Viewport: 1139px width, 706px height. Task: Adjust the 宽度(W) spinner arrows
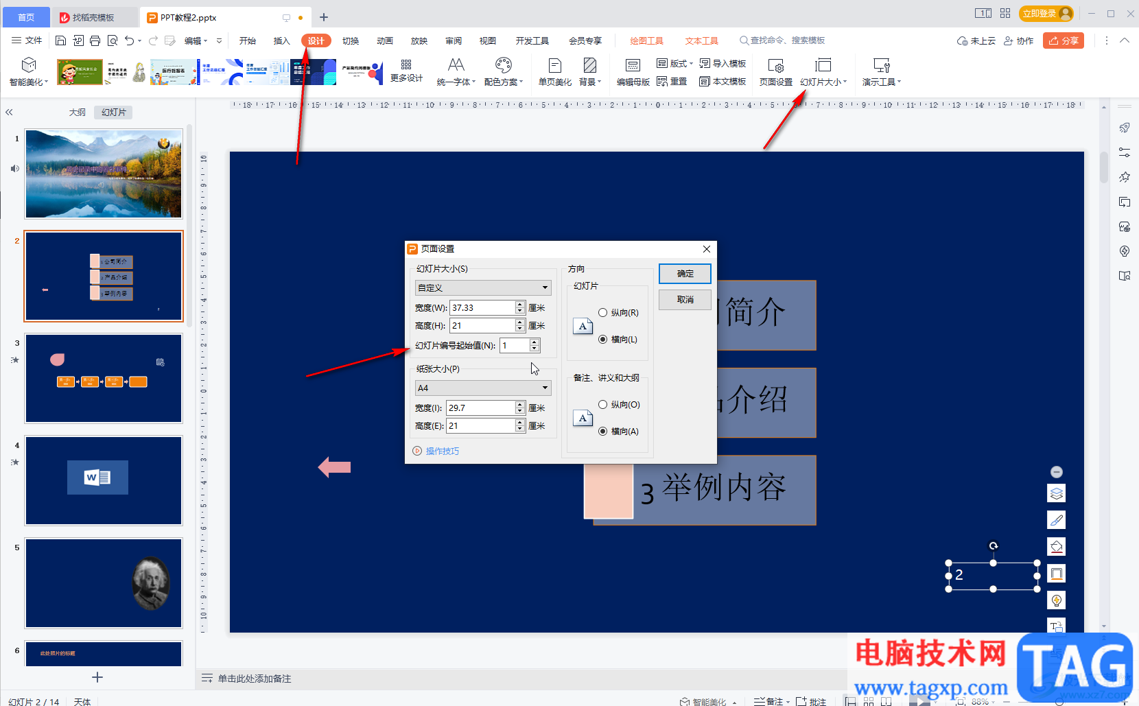click(x=520, y=307)
